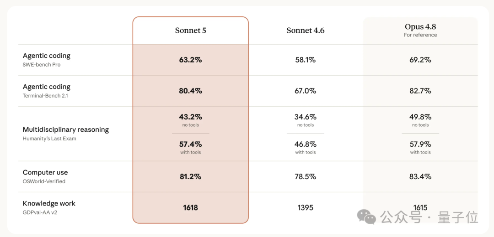
Task: Click Sonnet 5's 57.4% with tools score
Action: click(191, 144)
